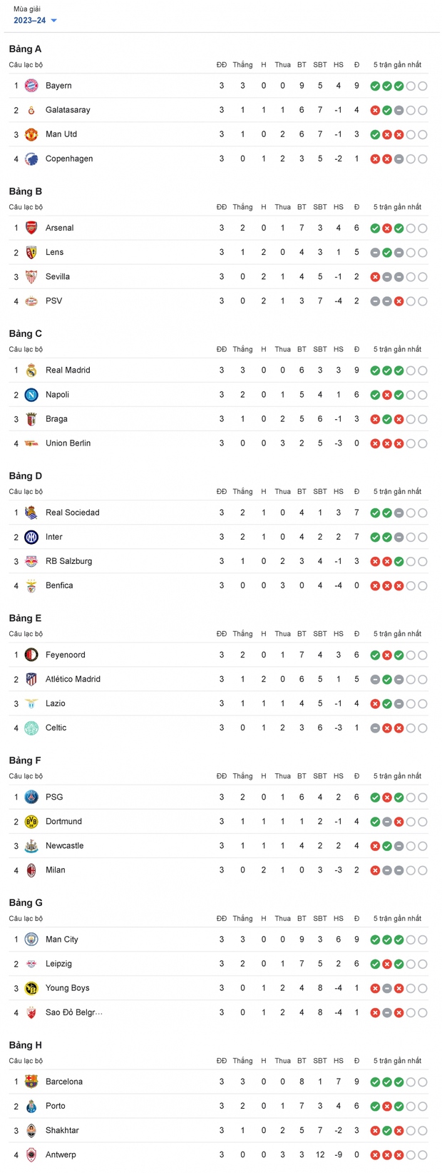Click the Barcelona club crest icon
Viewport: 442px width, 1173px height.
tap(31, 1082)
